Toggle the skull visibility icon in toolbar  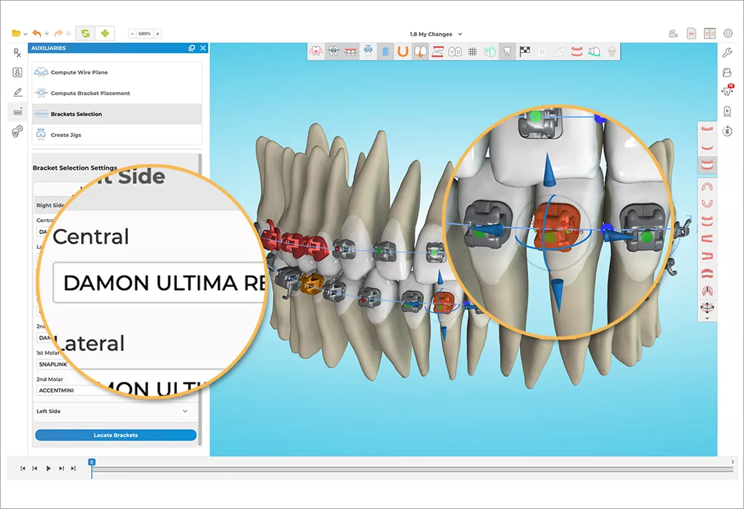coord(612,52)
